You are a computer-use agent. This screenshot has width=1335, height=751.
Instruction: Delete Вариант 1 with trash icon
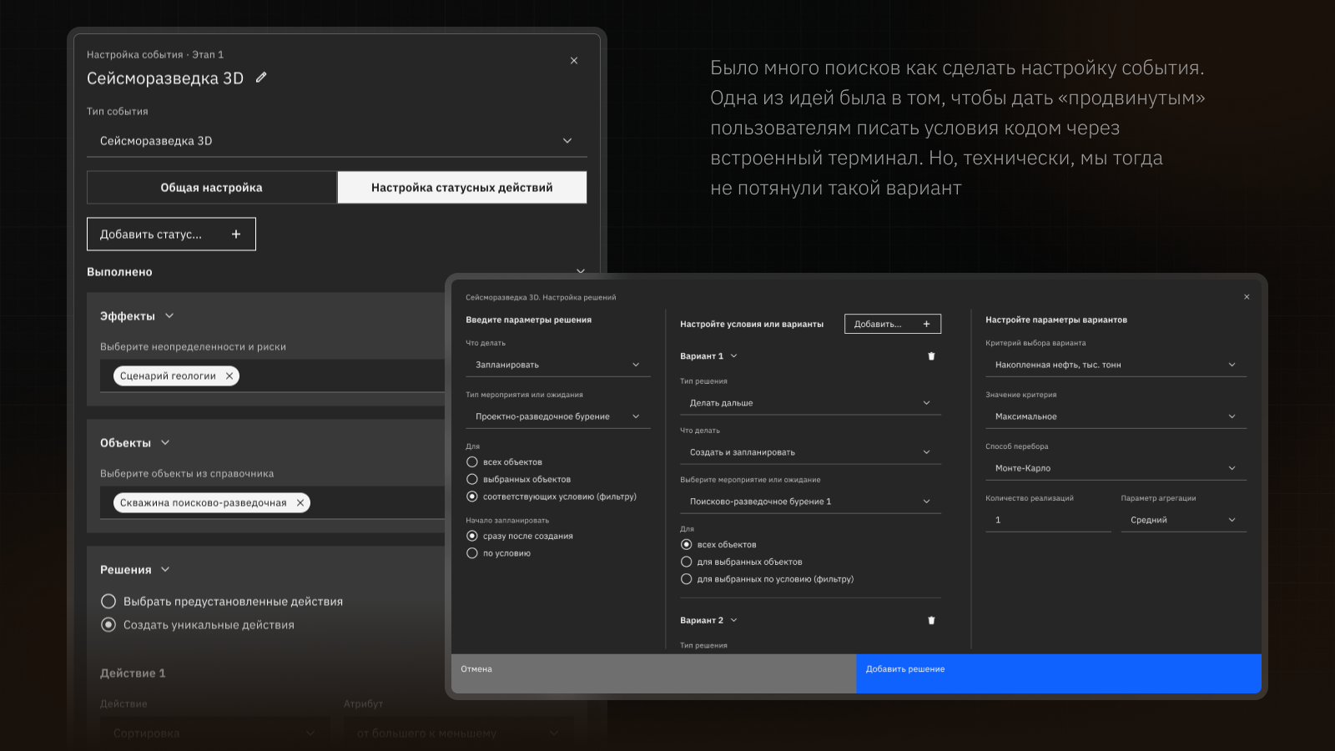[x=931, y=356]
